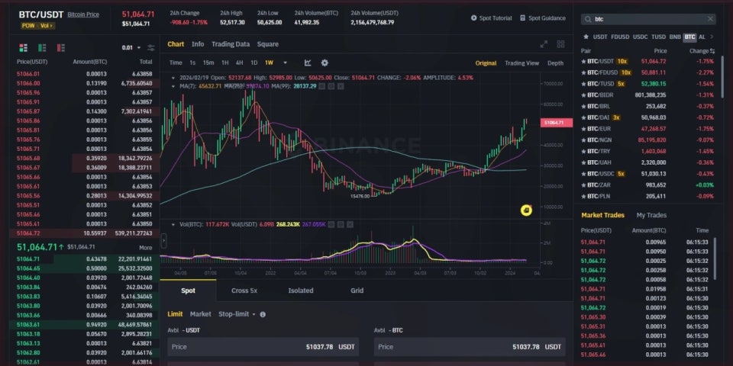Switch to Grid trading tab
The image size is (733, 366).
[x=357, y=291]
